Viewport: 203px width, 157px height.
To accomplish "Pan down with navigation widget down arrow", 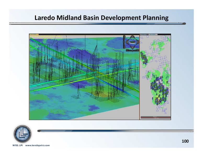I will click(132, 47).
